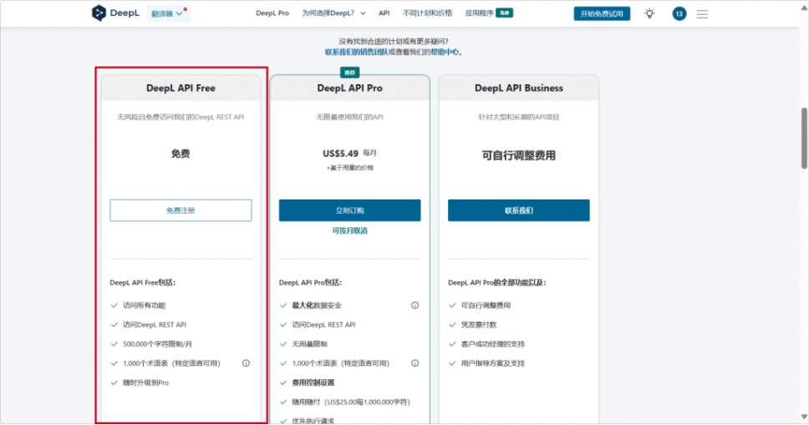Click 开始免费试用 button
809x425 pixels.
click(602, 13)
